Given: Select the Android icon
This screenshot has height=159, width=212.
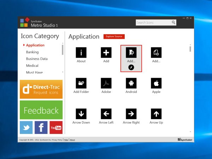Looking at the screenshot, I should [131, 83].
